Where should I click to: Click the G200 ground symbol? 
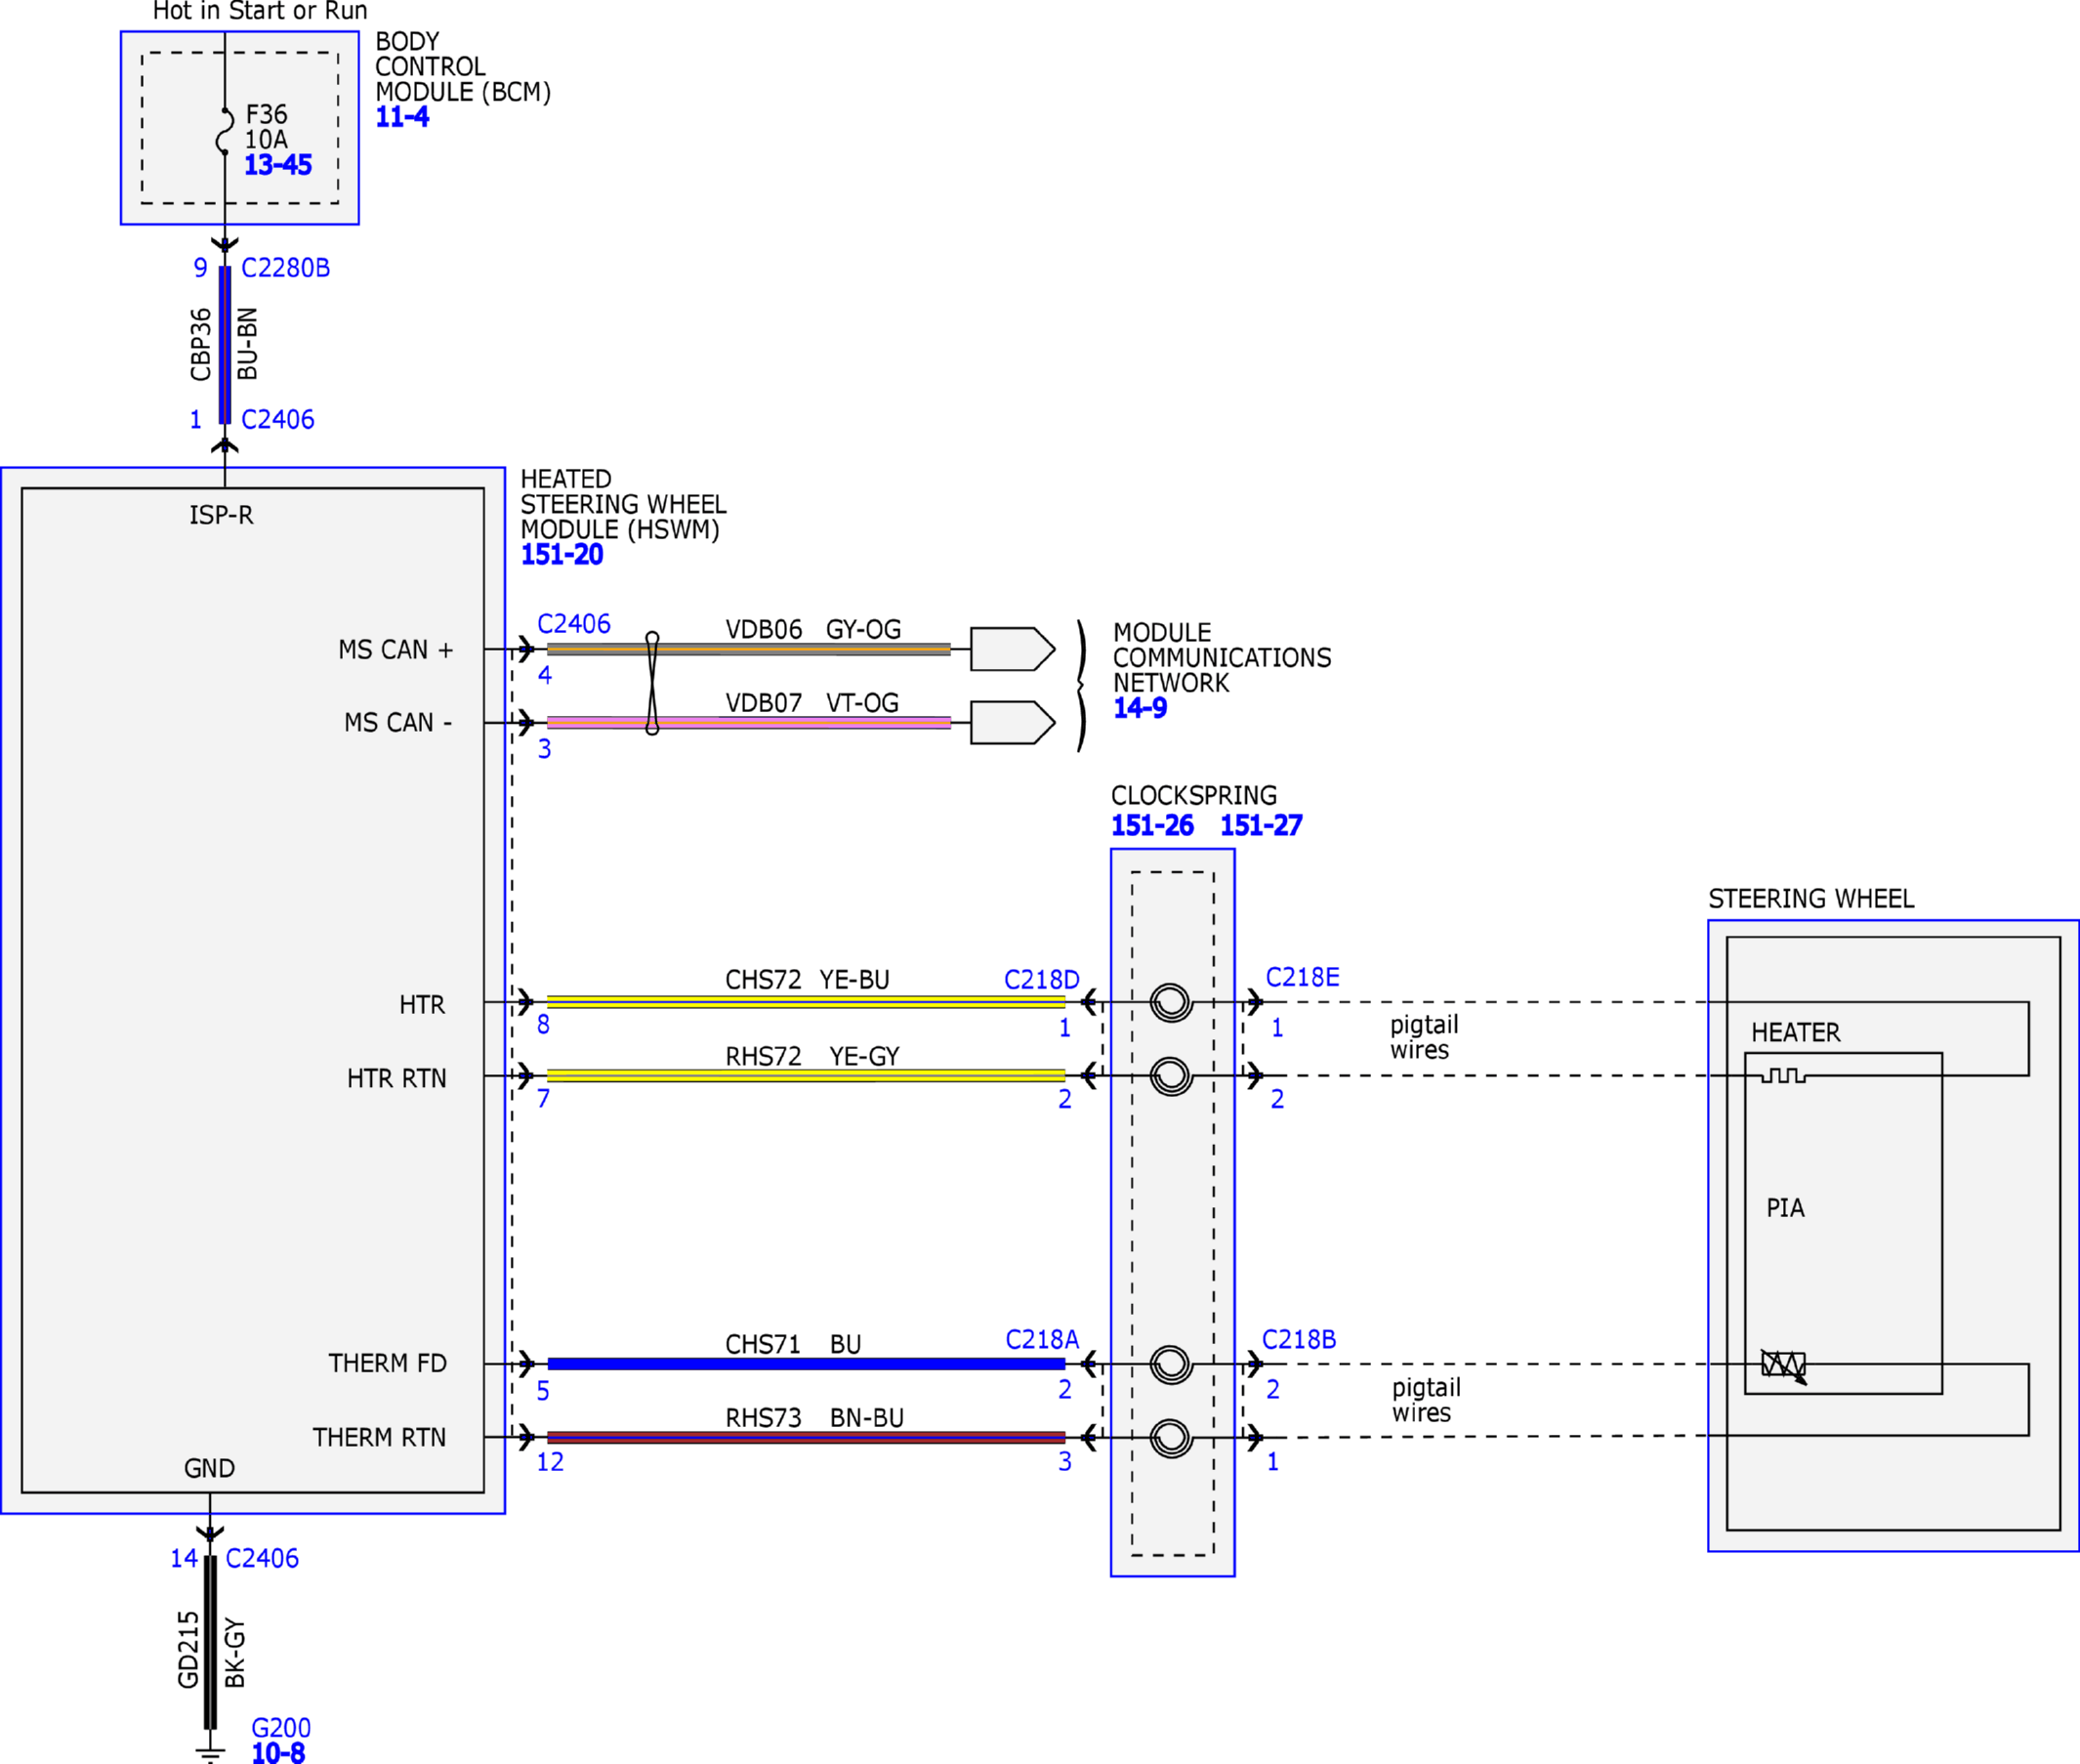[210, 1752]
